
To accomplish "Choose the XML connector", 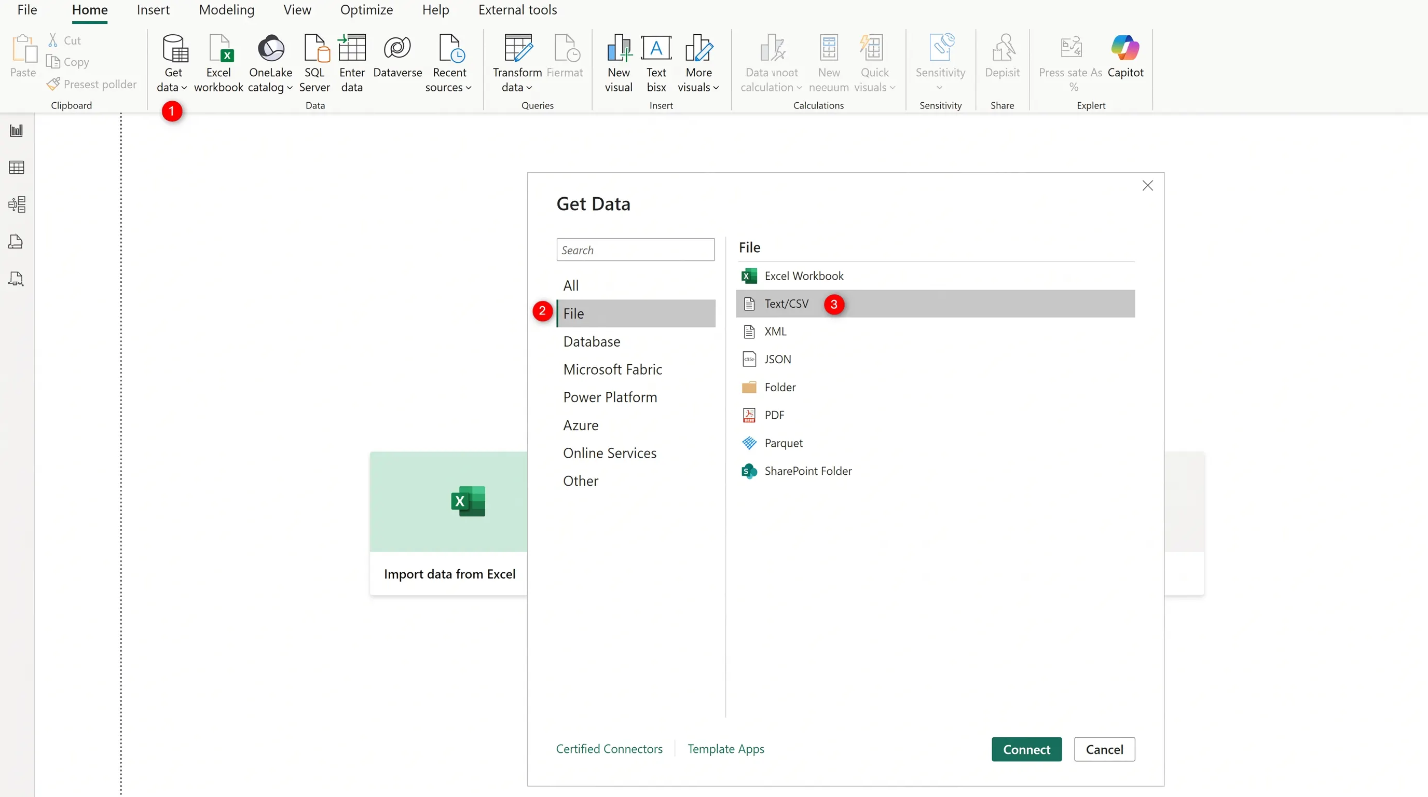I will pyautogui.click(x=935, y=332).
